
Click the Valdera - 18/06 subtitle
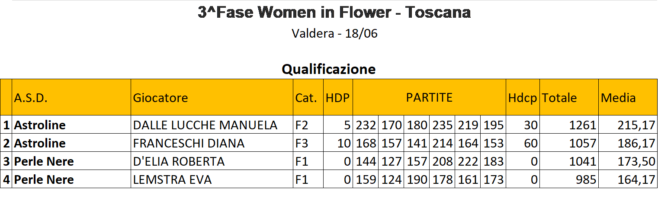[334, 34]
